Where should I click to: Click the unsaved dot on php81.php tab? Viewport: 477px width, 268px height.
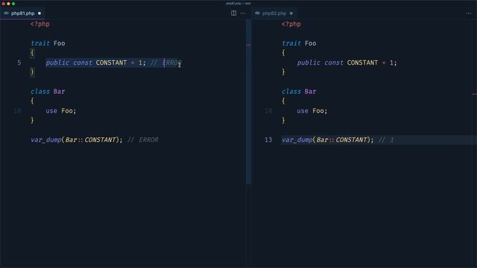pyautogui.click(x=40, y=13)
